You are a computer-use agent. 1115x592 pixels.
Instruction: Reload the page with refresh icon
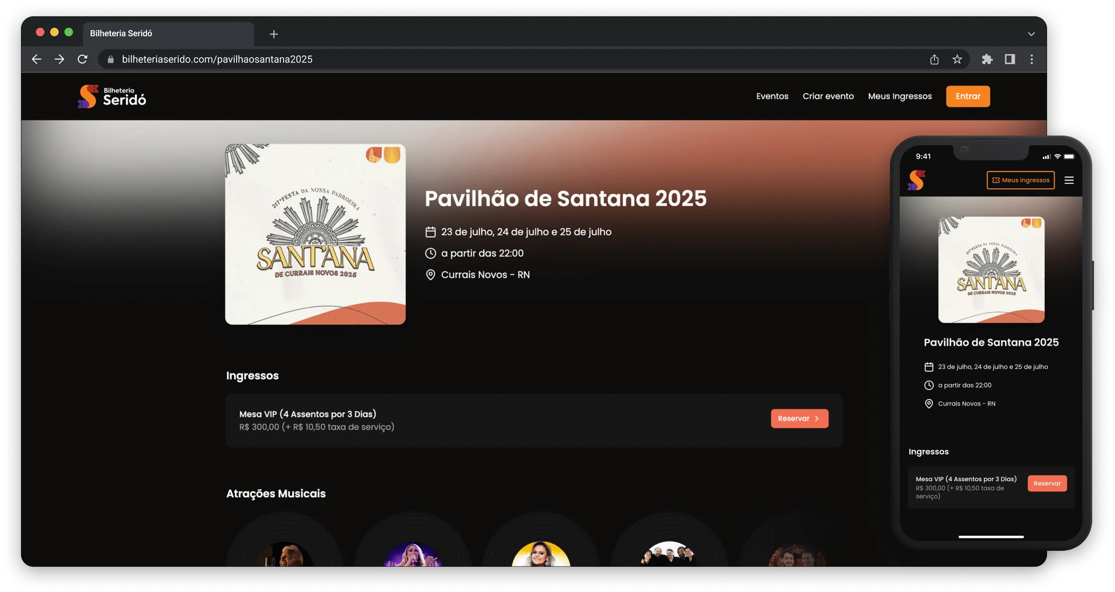82,59
